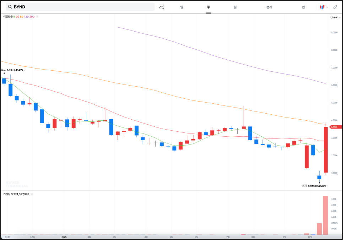
Task: Click the 200-period moving average label
Action: [x=32, y=17]
